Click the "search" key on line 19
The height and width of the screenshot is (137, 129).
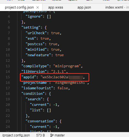click(x=34, y=99)
